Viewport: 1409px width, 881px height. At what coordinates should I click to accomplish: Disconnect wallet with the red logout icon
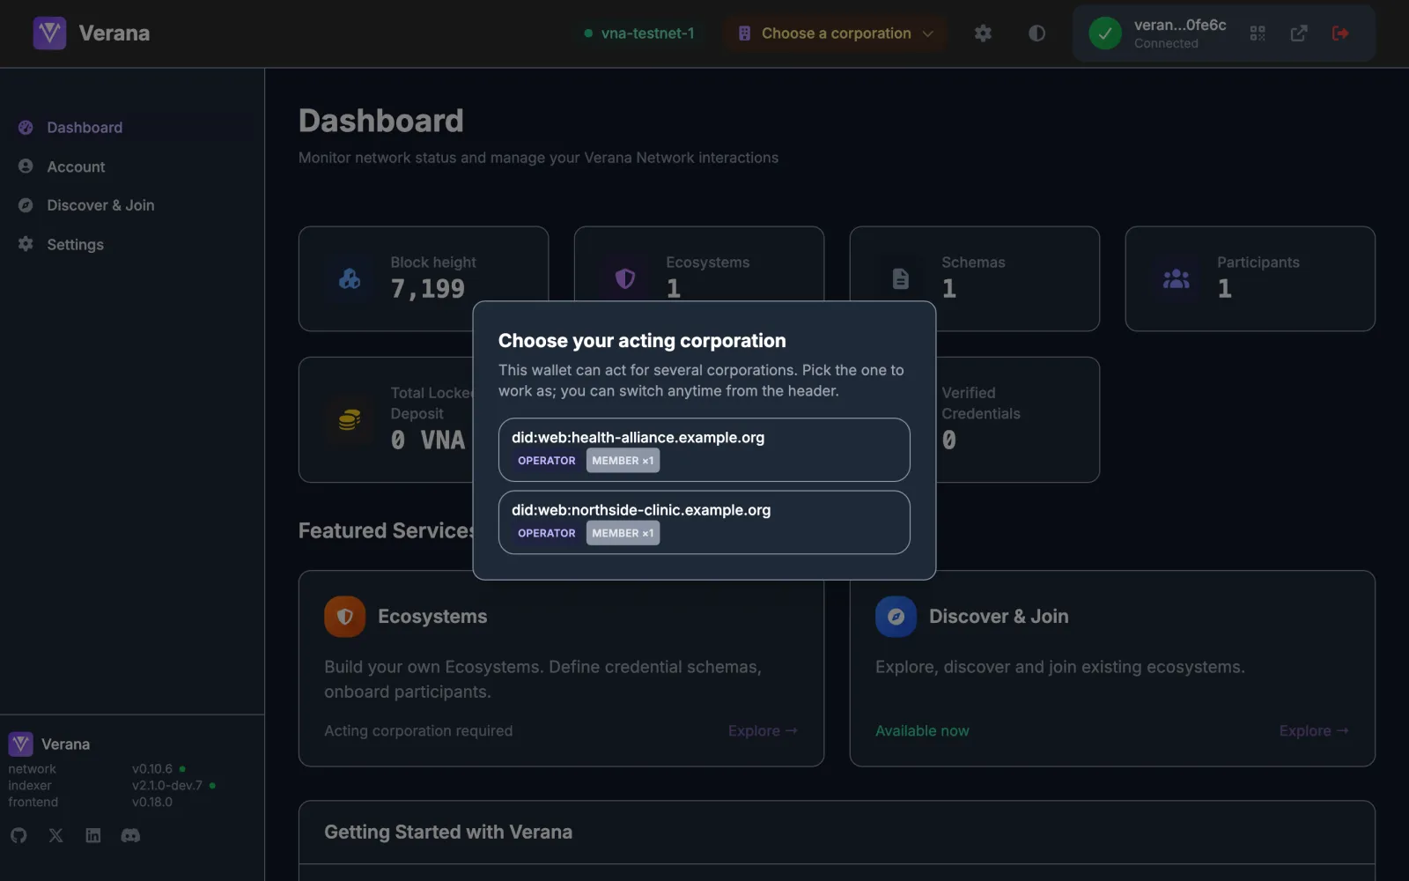pyautogui.click(x=1340, y=33)
